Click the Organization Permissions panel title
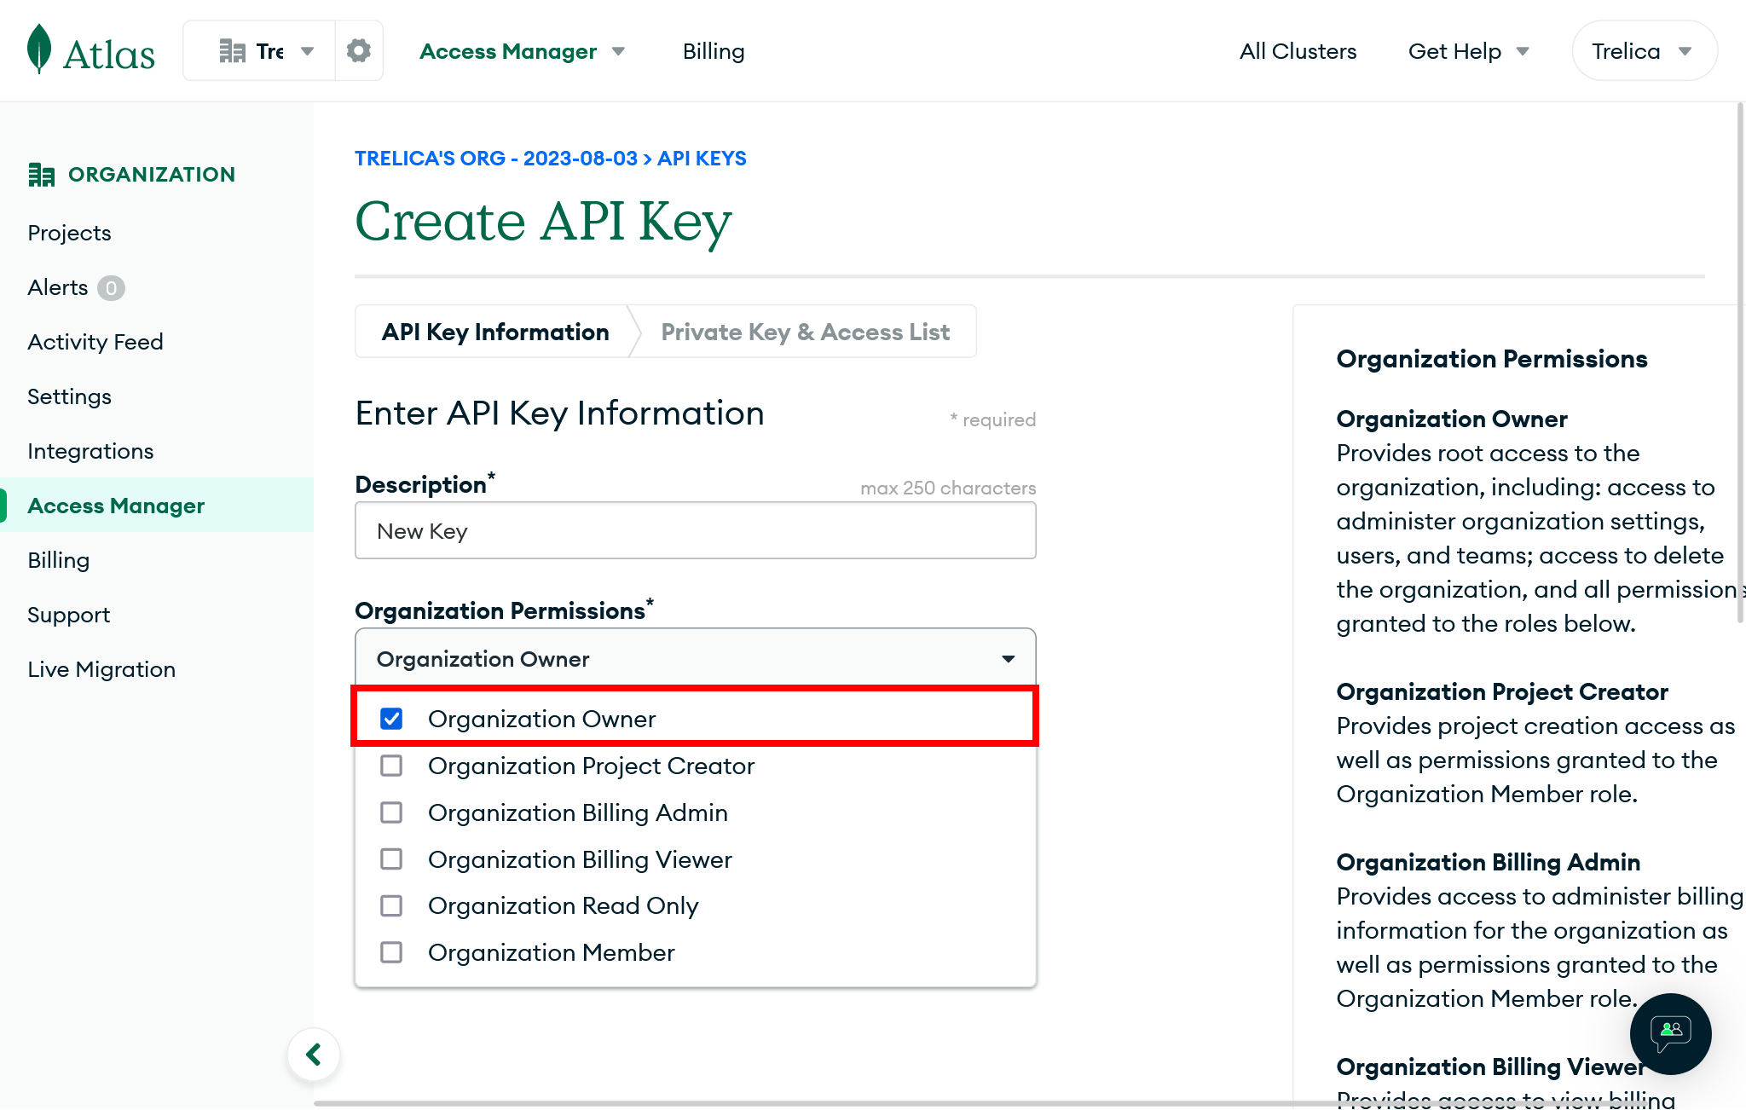This screenshot has height=1110, width=1746. click(x=1491, y=359)
